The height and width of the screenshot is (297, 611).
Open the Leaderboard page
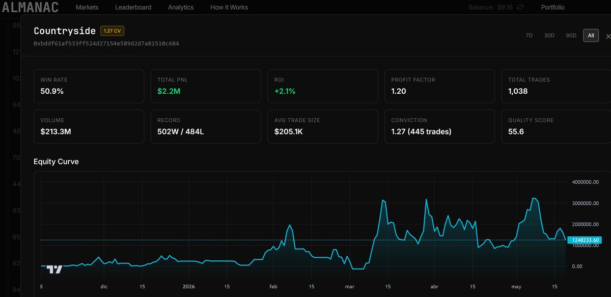(x=133, y=7)
